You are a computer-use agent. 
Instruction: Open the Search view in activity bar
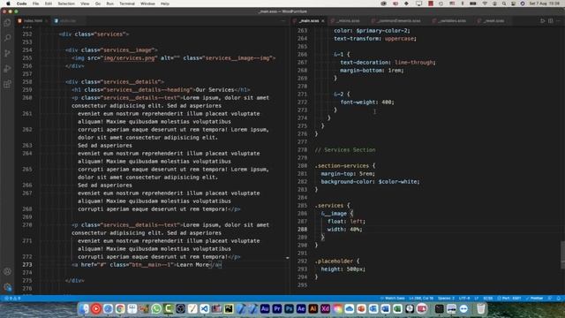(x=7, y=38)
